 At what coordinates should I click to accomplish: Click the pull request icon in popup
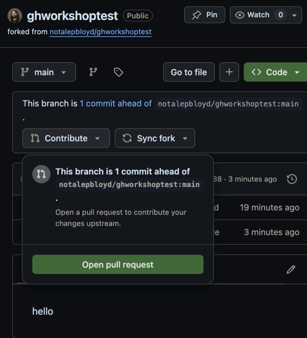(x=41, y=174)
